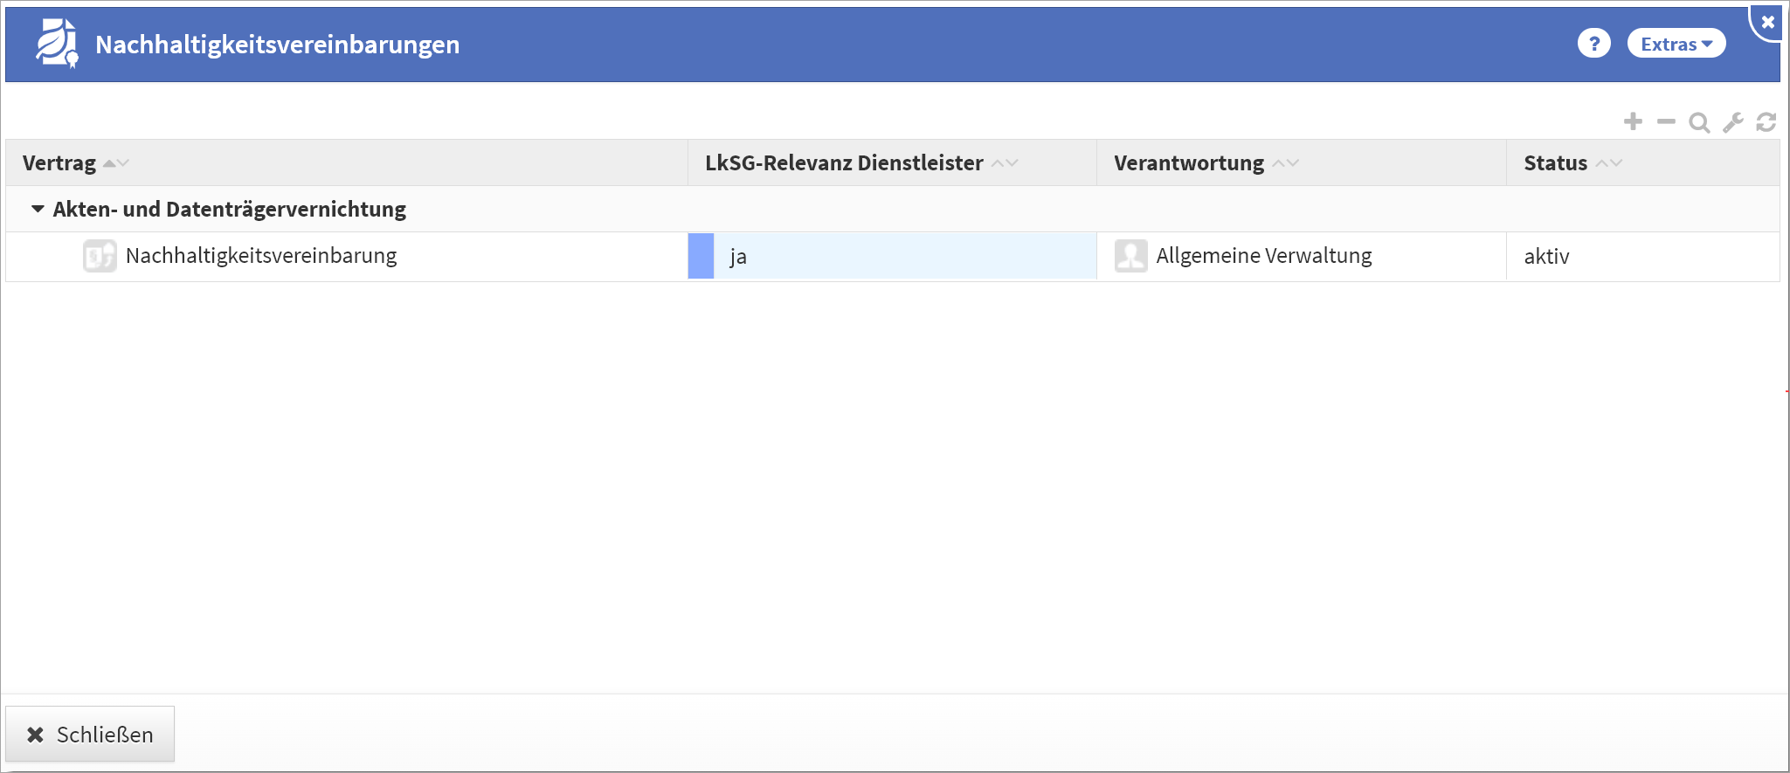Sort by the Status column header
Screen dimensions: 1790x773
click(x=1555, y=163)
